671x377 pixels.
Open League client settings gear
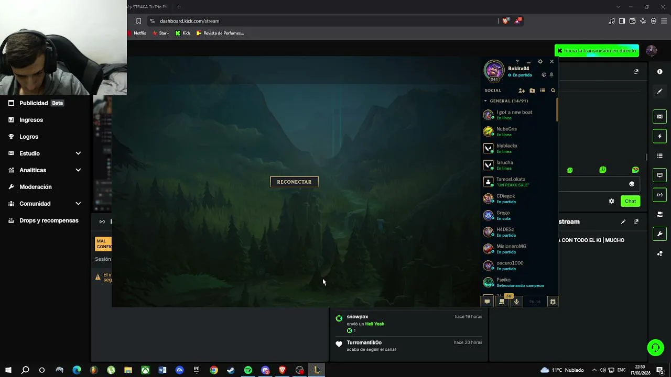[x=540, y=62]
